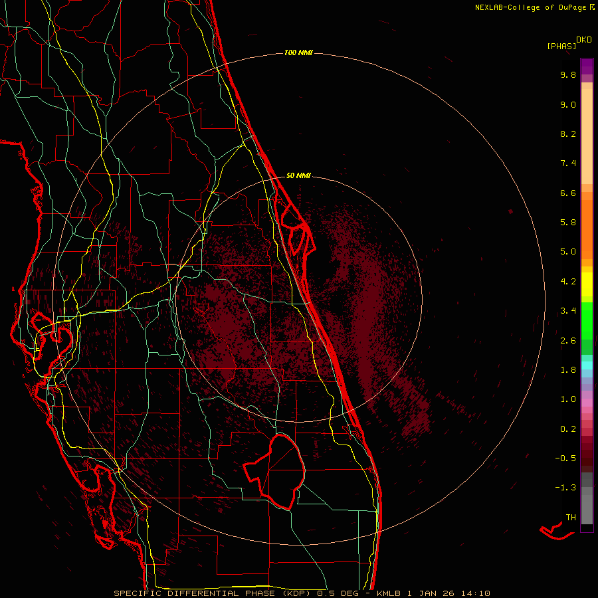598x598 pixels.
Task: Click the 50 NMI range ring label
Action: (298, 175)
